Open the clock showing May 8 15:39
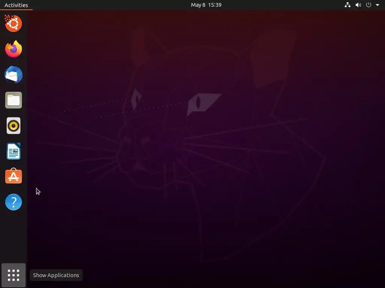The height and width of the screenshot is (288, 385). (x=206, y=5)
